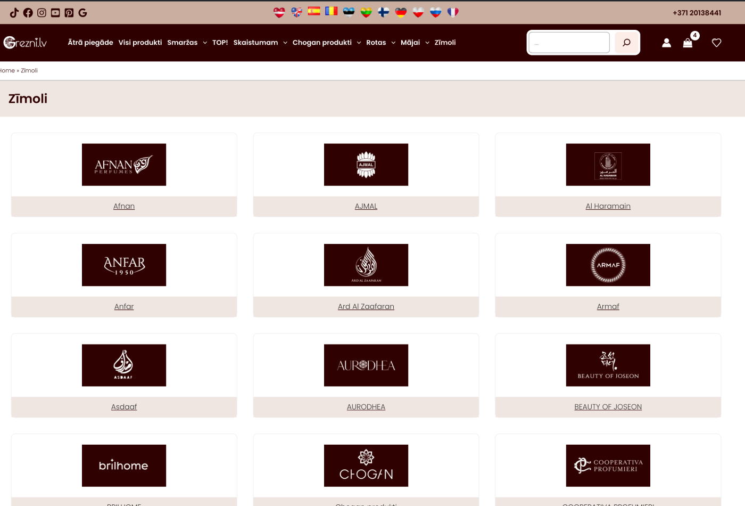Screen dimensions: 745x506
Task: Open the user account icon
Action: coord(666,43)
